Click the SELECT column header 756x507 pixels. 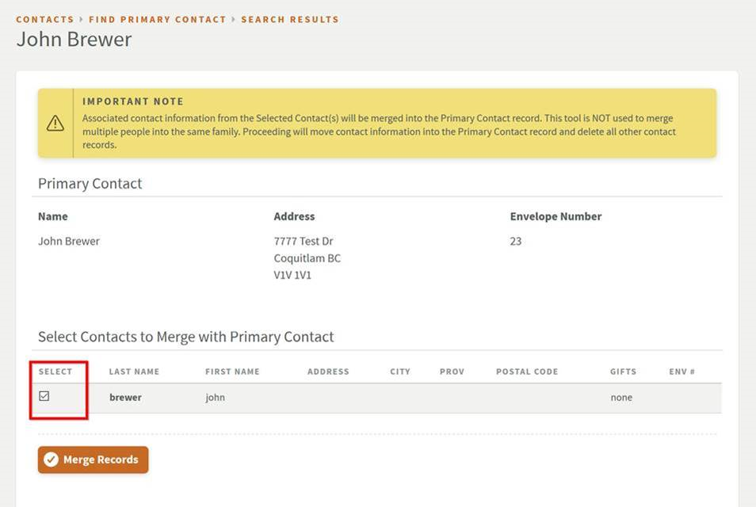(x=50, y=371)
